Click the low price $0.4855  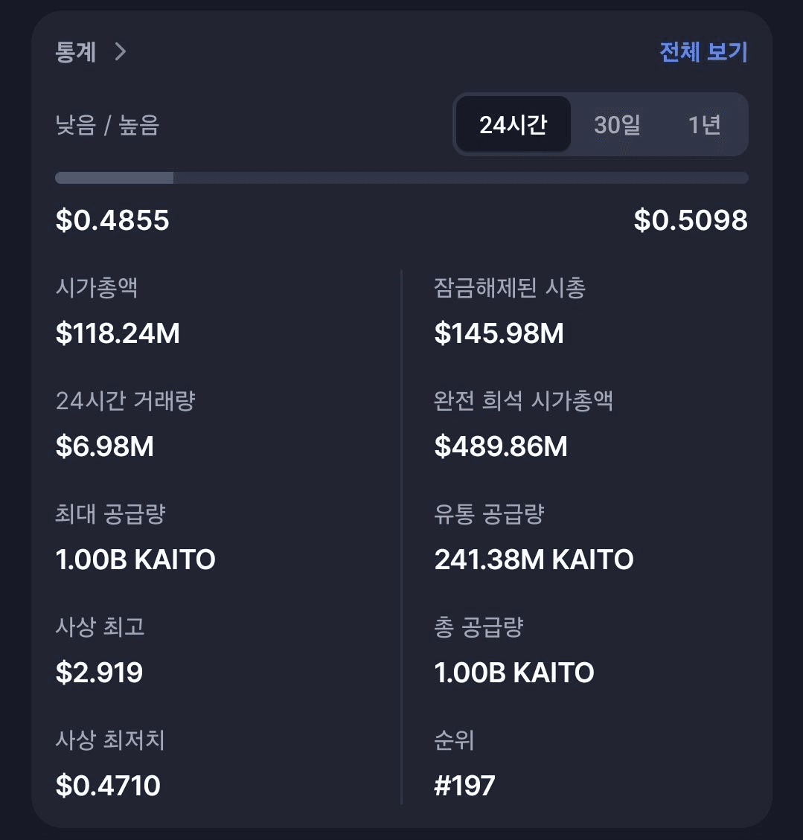112,220
